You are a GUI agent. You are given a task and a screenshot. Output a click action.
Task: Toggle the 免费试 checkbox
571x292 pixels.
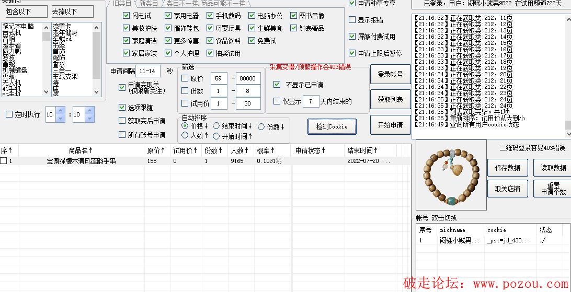252,41
